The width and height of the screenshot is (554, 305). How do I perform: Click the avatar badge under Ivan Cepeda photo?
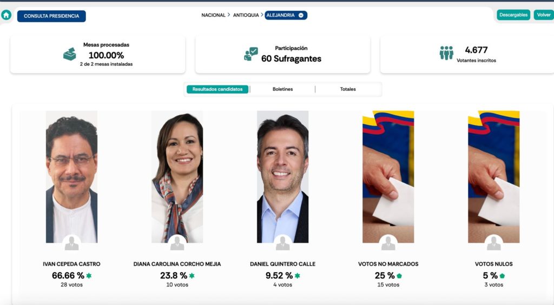click(72, 243)
